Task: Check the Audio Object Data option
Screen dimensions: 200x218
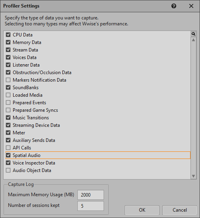Action: pos(8,170)
